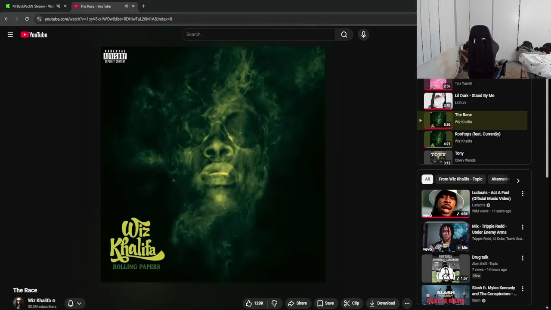Select The Race playlist entry
The width and height of the screenshot is (551, 310).
[472, 120]
